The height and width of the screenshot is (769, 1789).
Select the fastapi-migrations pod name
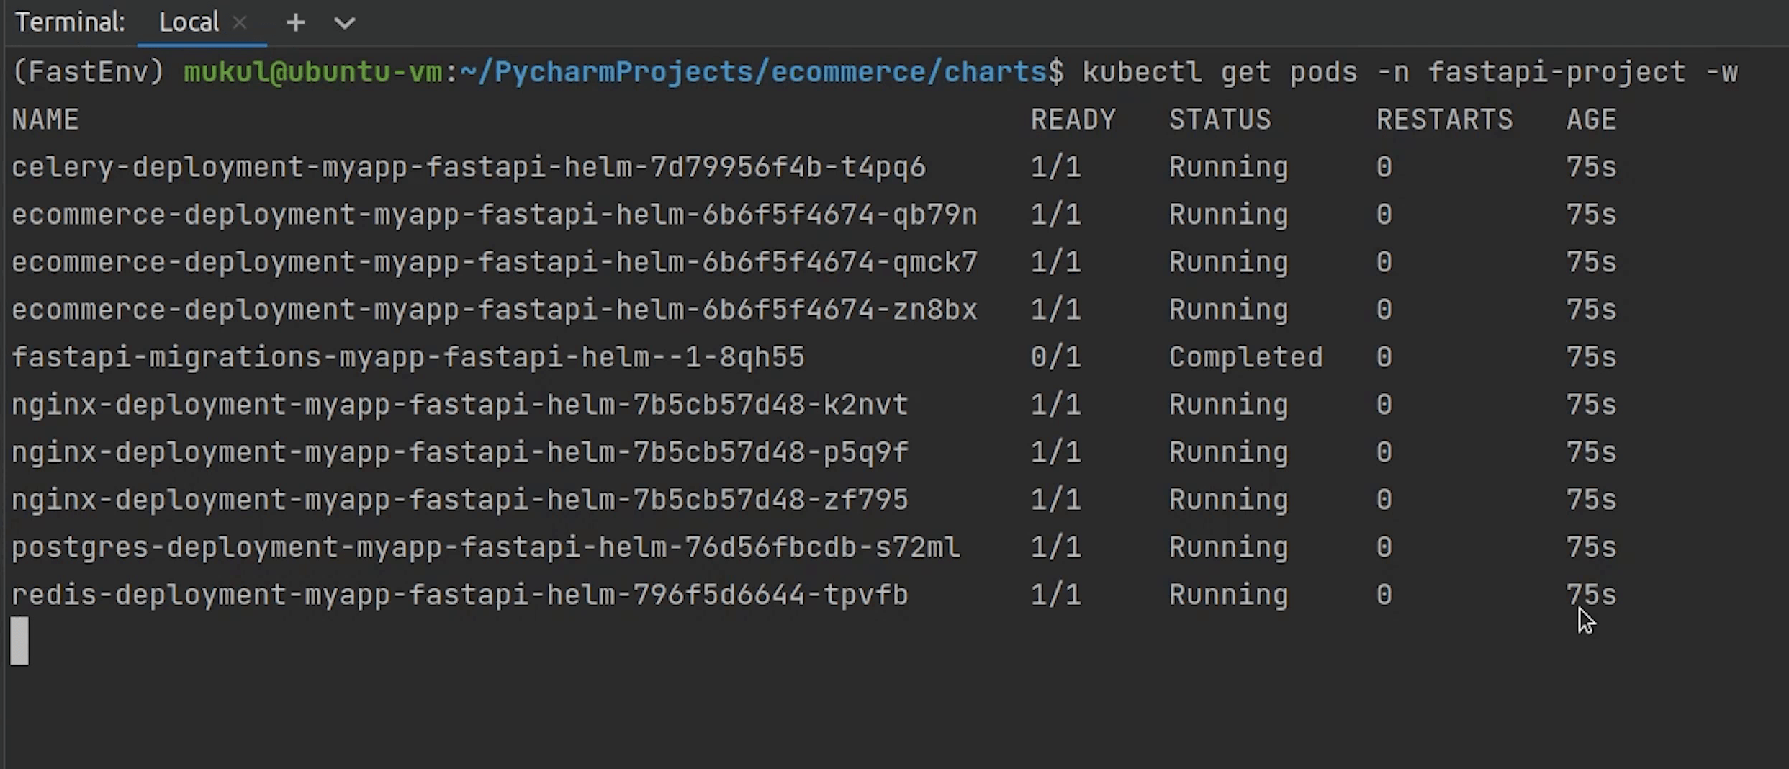[x=407, y=357]
